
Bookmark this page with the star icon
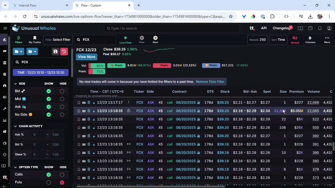point(231,16)
